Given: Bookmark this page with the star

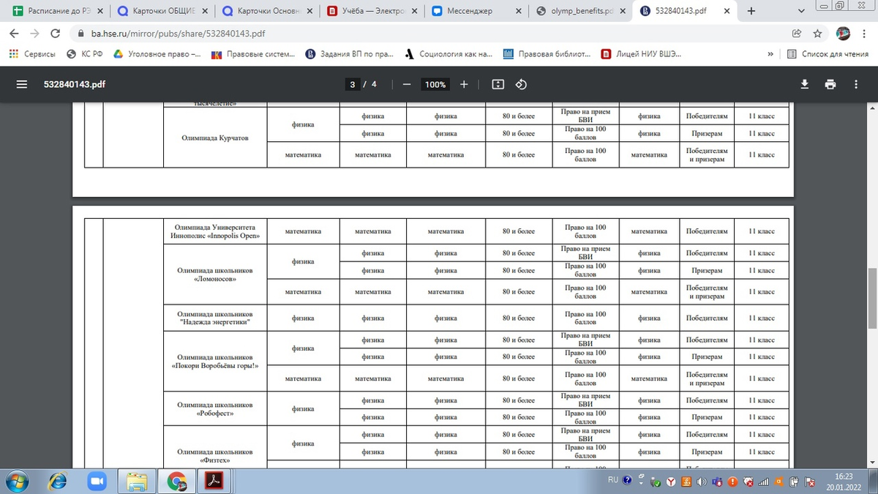Looking at the screenshot, I should click(x=817, y=34).
